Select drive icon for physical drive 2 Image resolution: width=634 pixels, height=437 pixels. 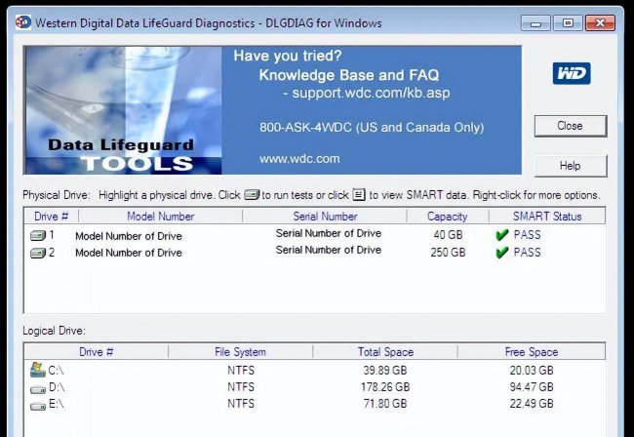pos(38,253)
